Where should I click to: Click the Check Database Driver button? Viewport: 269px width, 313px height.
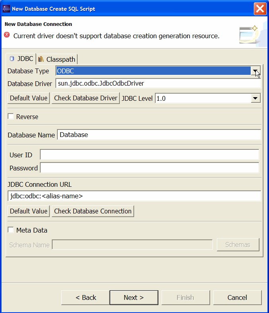86,98
